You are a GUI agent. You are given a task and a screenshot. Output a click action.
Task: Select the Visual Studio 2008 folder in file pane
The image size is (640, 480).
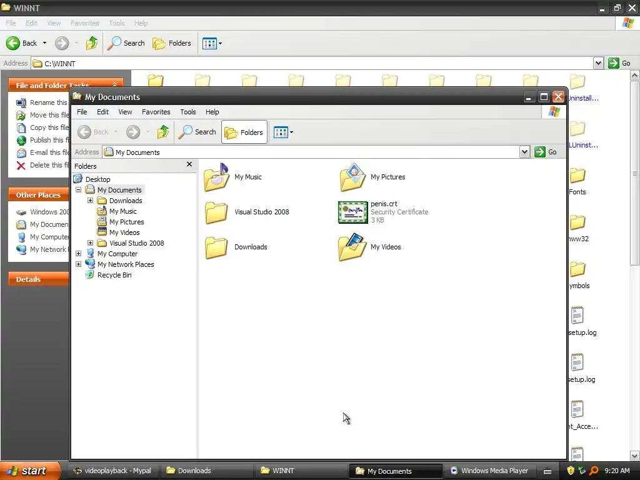[x=216, y=212]
